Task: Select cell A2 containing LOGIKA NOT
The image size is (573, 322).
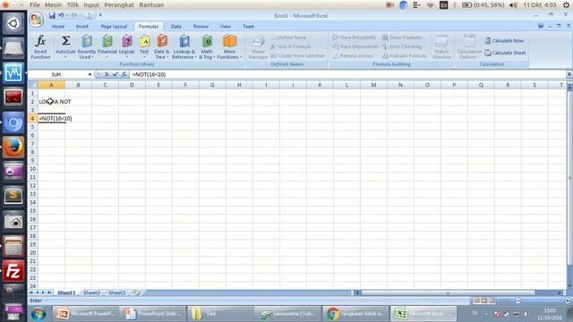Action: [52, 101]
